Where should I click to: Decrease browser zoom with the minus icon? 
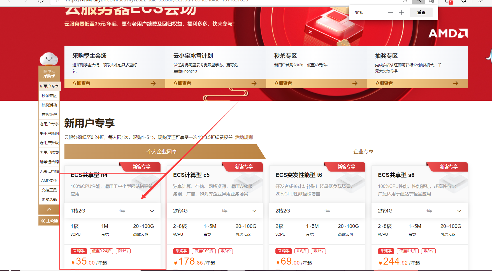pos(390,13)
